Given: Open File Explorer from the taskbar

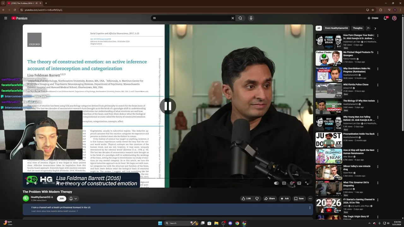Looking at the screenshot, I should [x=216, y=223].
